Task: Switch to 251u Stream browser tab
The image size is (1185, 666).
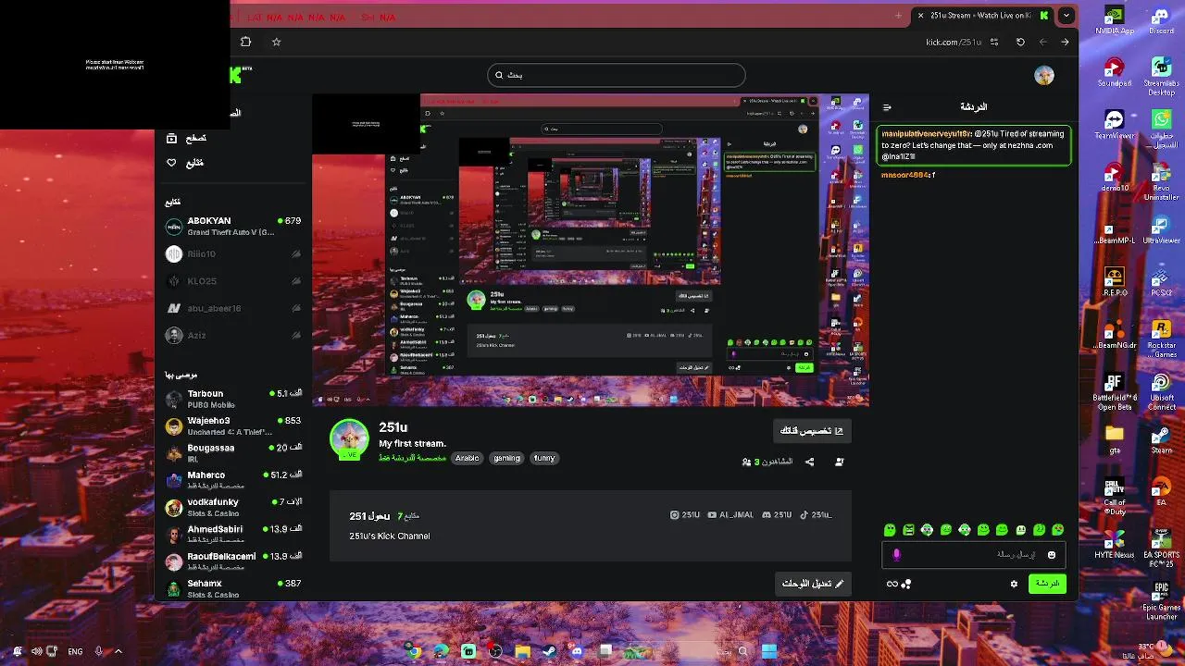Action: 981,16
